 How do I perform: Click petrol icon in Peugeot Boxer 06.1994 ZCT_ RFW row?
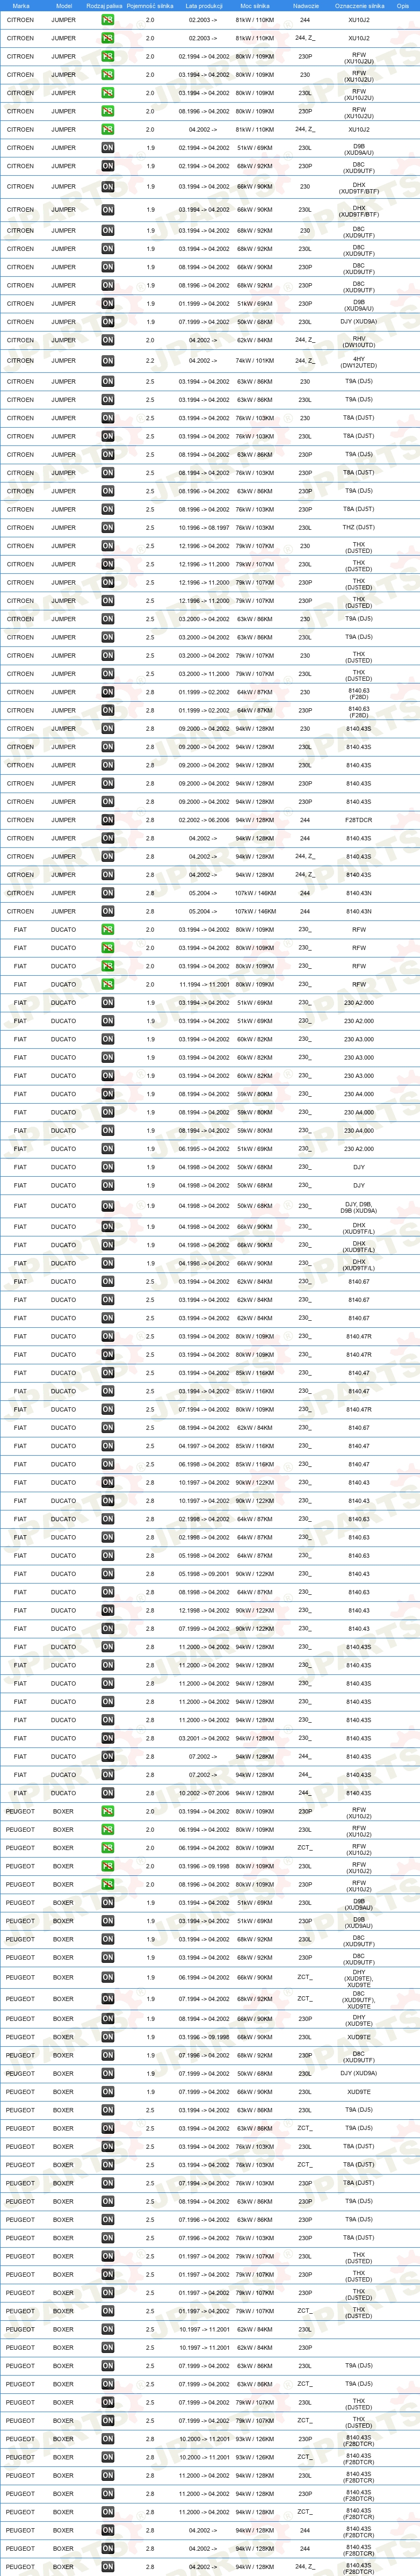coord(107,1848)
